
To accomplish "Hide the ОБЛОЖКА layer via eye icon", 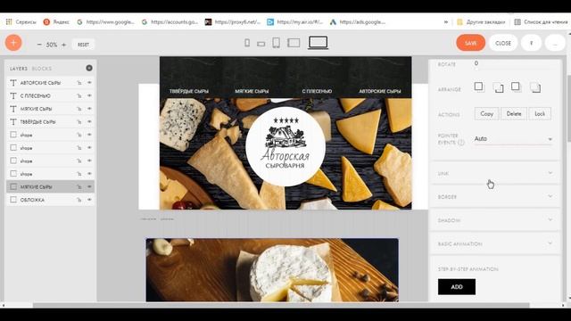I will click(x=89, y=200).
